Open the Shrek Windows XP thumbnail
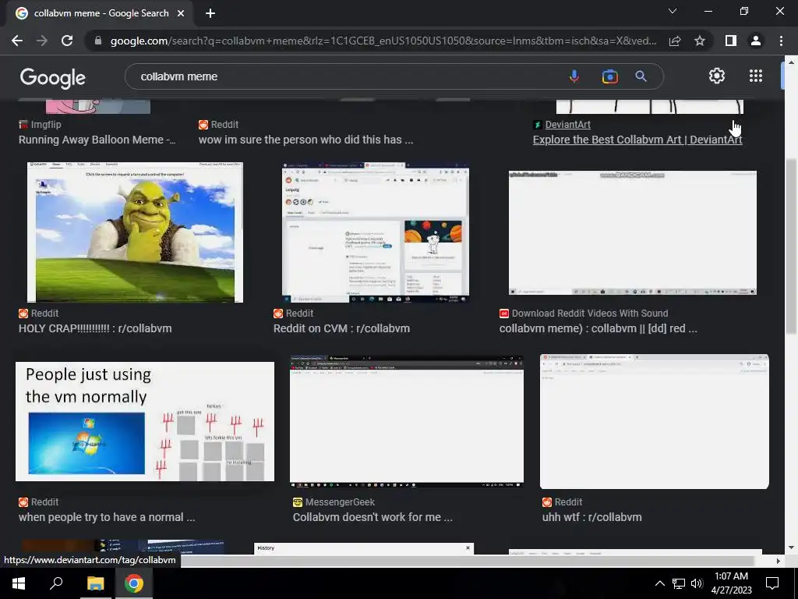 coord(135,232)
